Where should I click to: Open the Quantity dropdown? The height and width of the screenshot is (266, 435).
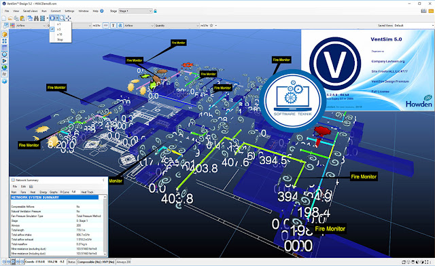point(177,26)
